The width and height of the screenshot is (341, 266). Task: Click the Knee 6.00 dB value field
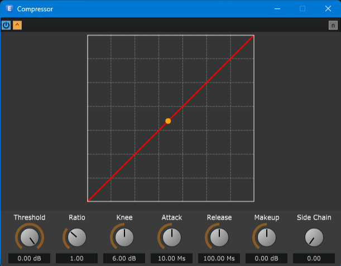(x=124, y=259)
